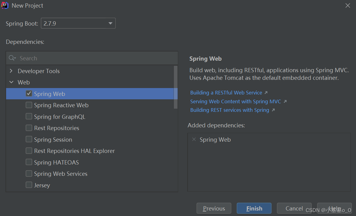Enable Spring for GraphQL dependency

click(29, 116)
